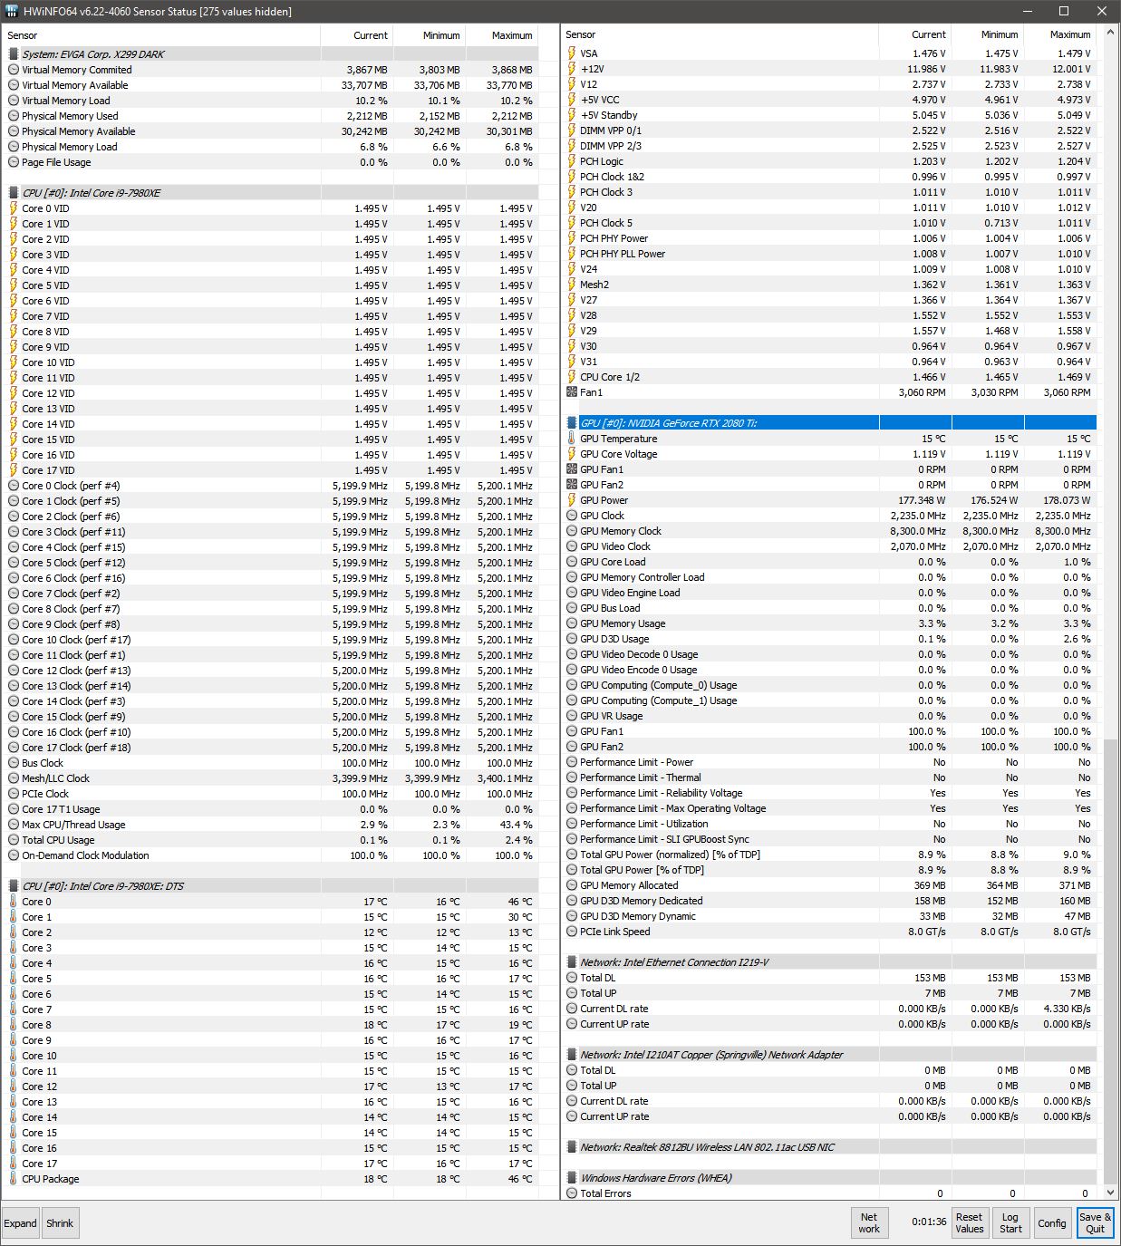This screenshot has height=1246, width=1121.
Task: Click thermometer icon for DTS Core 17
Action: point(14,1164)
